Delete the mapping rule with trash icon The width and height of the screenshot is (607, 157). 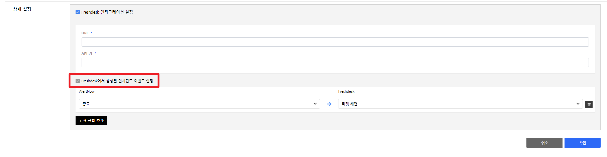point(589,104)
